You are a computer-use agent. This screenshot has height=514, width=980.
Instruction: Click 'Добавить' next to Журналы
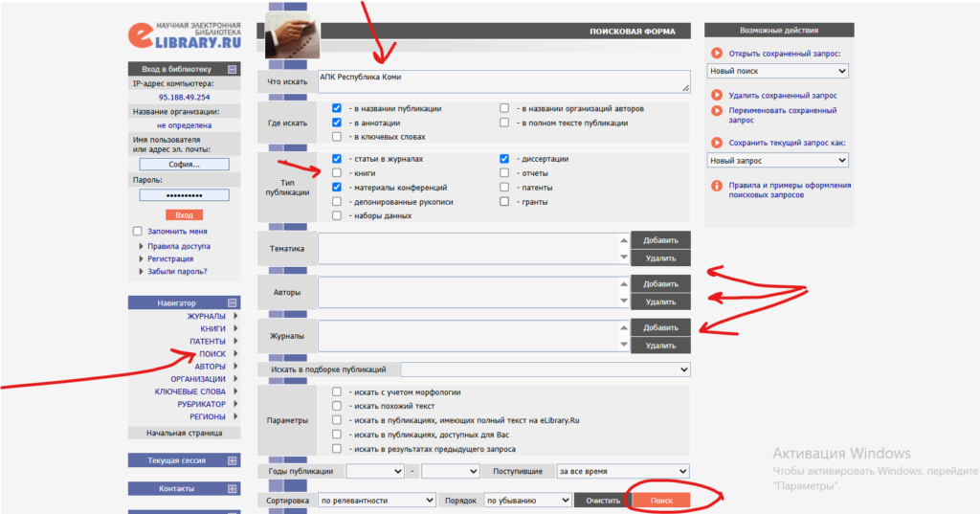click(660, 327)
